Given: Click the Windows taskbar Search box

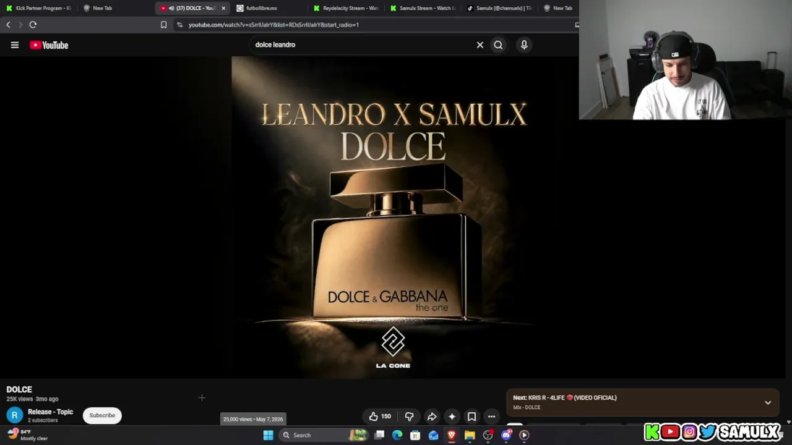Looking at the screenshot, I should pos(324,435).
